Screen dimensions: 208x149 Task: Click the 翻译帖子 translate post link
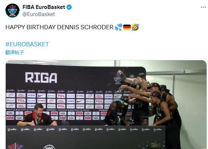(15, 52)
